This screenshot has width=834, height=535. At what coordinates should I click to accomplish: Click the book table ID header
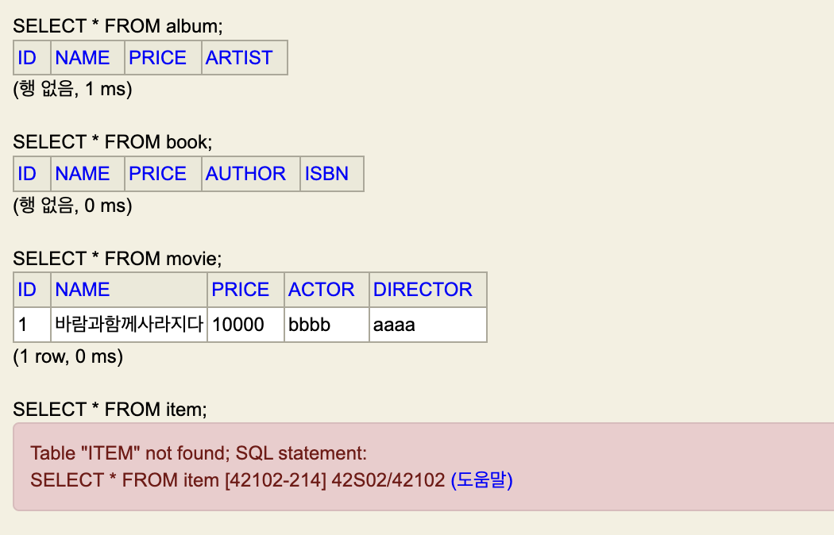(x=27, y=174)
